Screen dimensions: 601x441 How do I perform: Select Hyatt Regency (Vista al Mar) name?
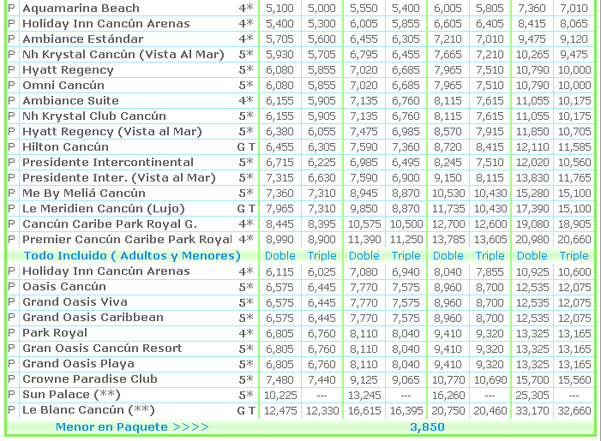pos(112,132)
